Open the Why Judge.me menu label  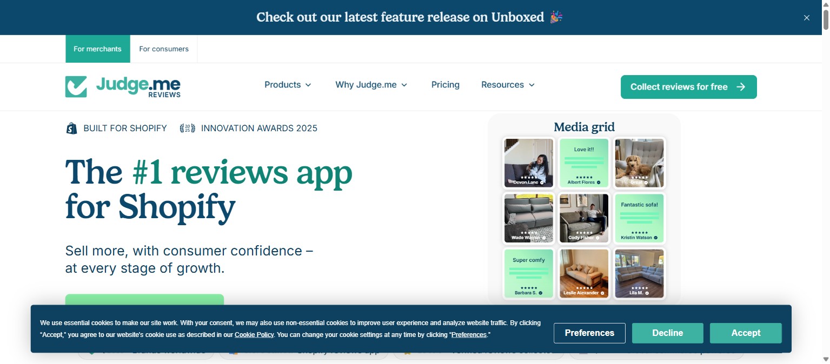click(366, 85)
